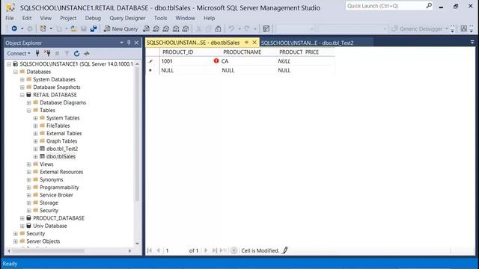Click the Open File toolbar icon

[x=73, y=28]
